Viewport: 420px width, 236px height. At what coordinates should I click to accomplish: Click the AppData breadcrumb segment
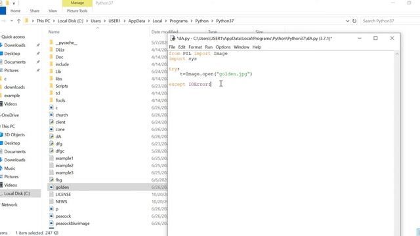click(136, 21)
